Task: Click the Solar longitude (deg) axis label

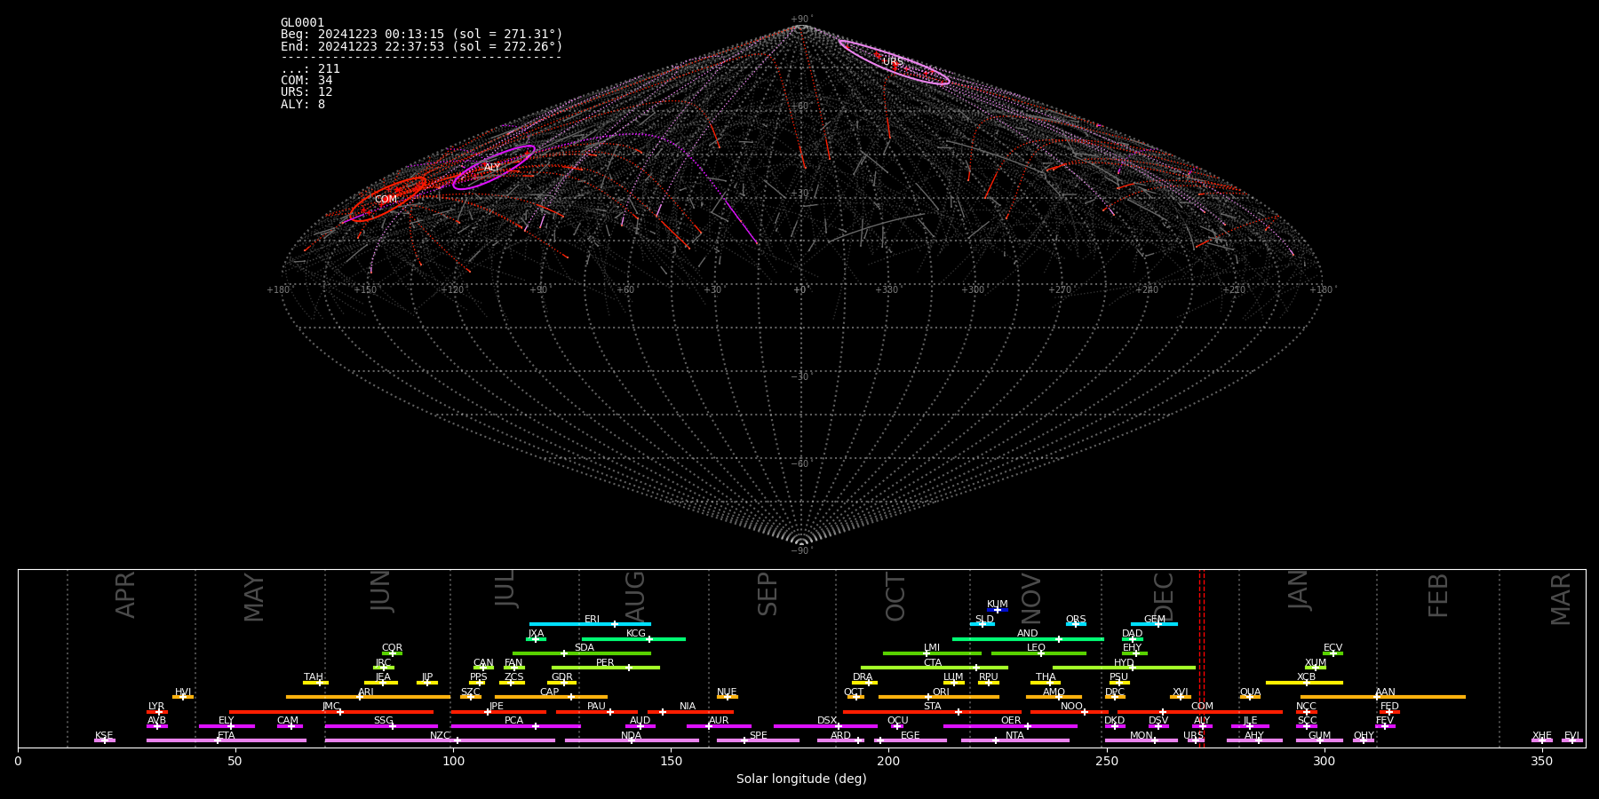Action: pos(801,779)
